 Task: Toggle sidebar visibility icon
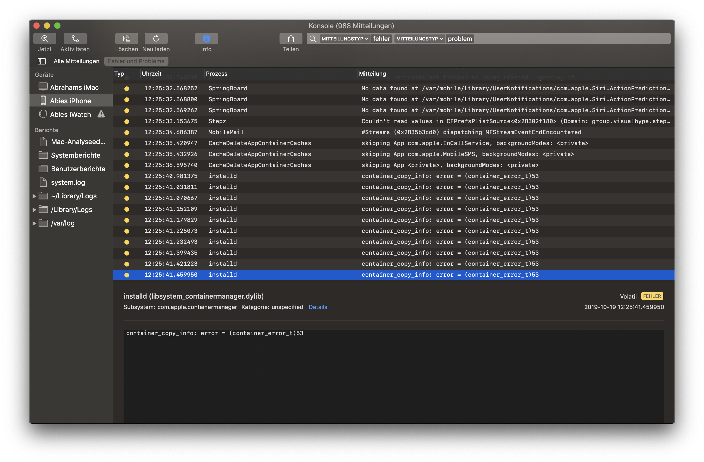[42, 61]
